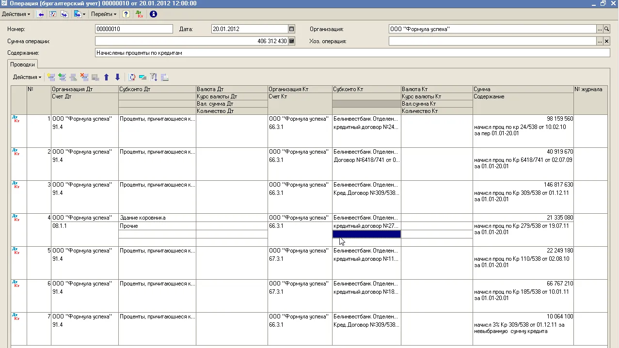The width and height of the screenshot is (619, 348).
Task: Click the ДтКт icon of posting row 1
Action: (16, 119)
